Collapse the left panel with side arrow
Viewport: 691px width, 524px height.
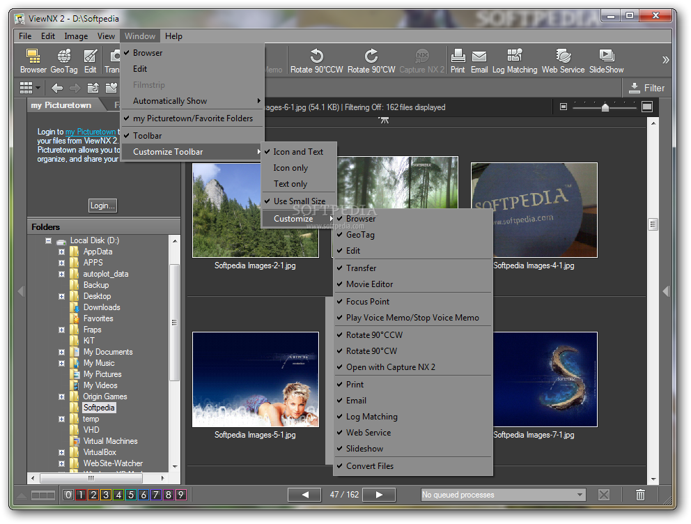tap(20, 291)
